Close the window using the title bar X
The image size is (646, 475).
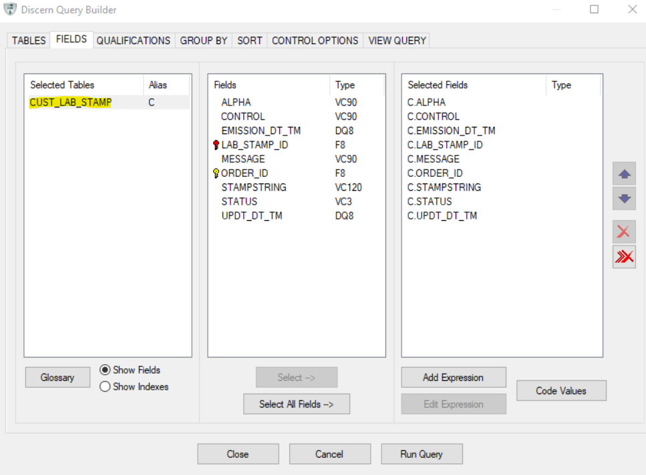(x=633, y=9)
